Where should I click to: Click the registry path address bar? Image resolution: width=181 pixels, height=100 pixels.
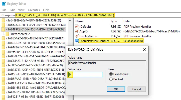(90, 15)
